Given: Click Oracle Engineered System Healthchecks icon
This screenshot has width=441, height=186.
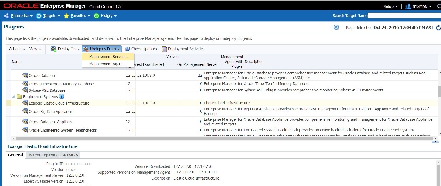Looking at the screenshot, I should (25, 130).
